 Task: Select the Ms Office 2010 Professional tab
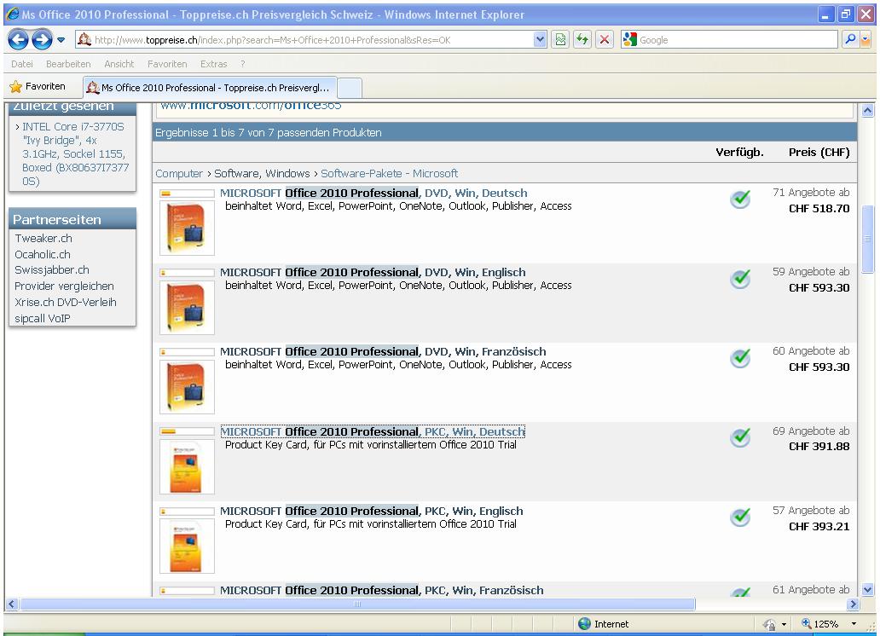point(211,88)
